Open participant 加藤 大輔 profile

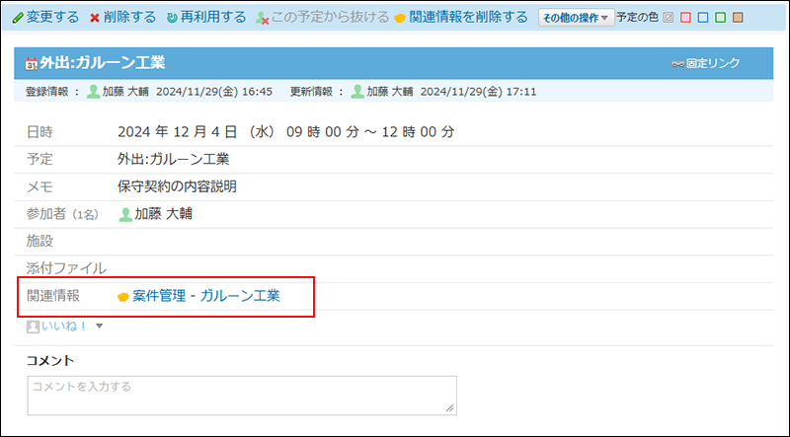pos(163,214)
